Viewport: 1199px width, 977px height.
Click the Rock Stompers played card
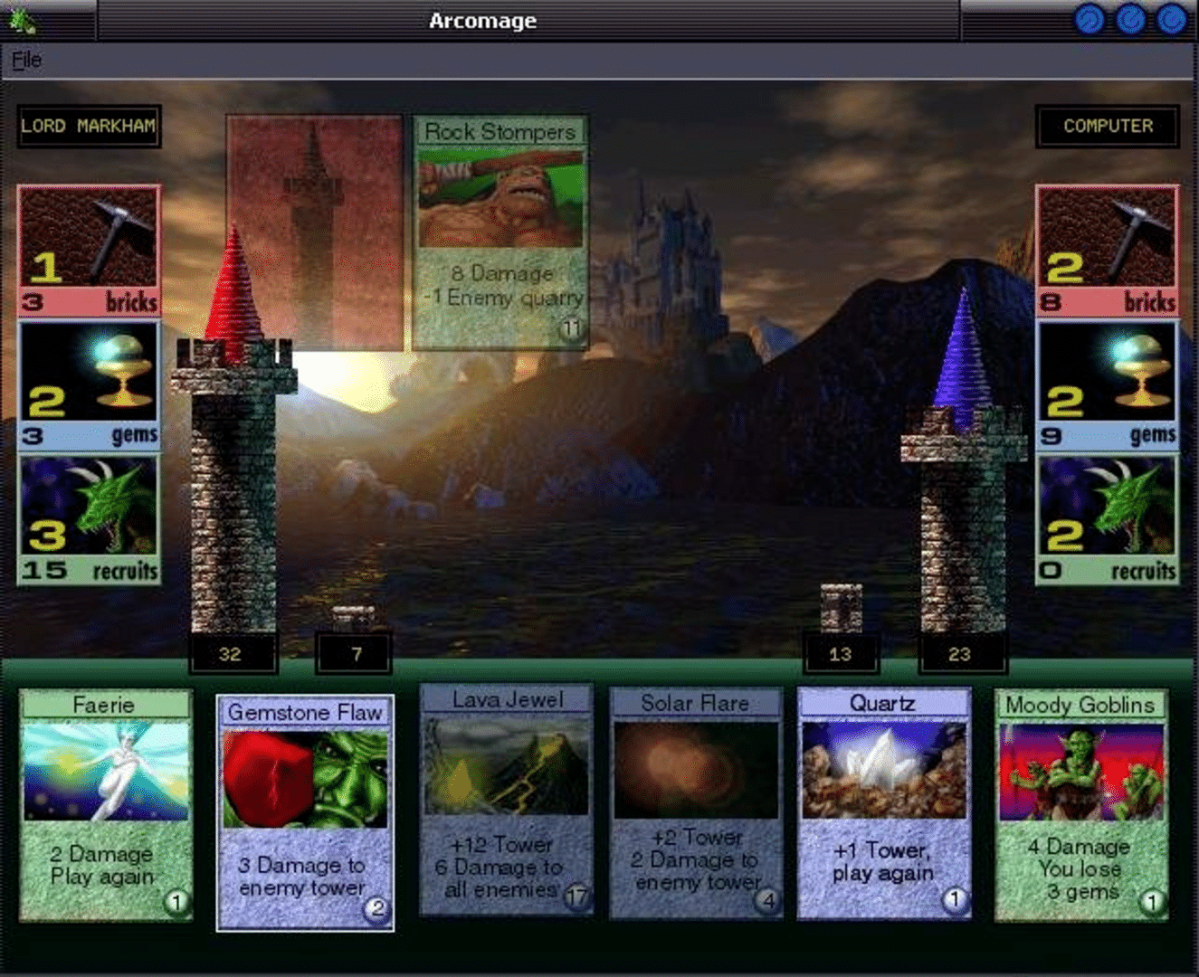(500, 232)
